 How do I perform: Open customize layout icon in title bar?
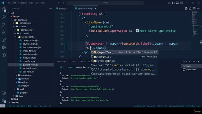(x=169, y=3)
